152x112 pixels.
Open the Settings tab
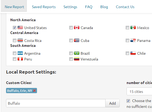pos(70,7)
